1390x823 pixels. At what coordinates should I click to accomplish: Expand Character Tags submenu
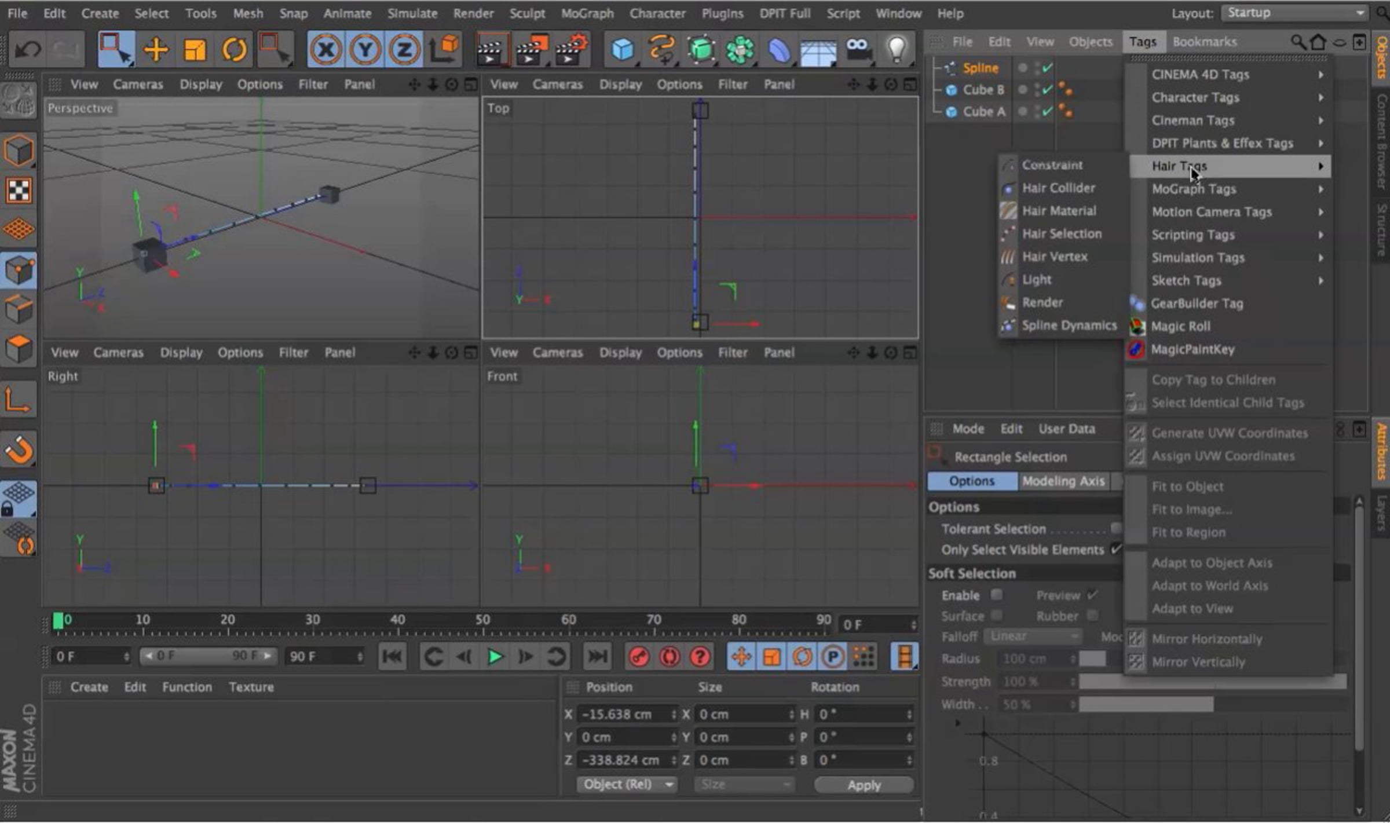pyautogui.click(x=1230, y=97)
